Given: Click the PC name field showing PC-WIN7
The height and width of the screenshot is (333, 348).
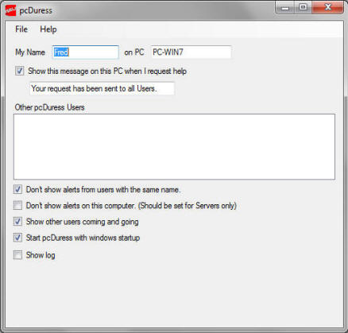Looking at the screenshot, I should click(191, 52).
